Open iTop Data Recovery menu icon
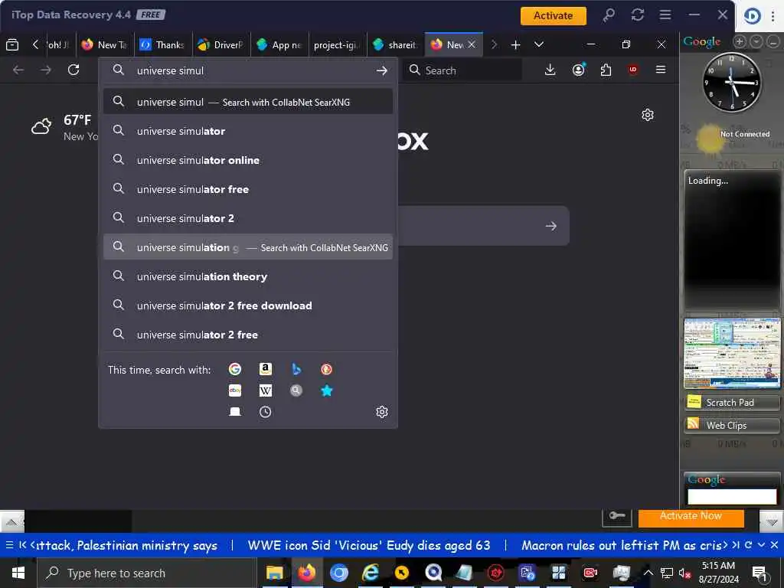 [665, 15]
